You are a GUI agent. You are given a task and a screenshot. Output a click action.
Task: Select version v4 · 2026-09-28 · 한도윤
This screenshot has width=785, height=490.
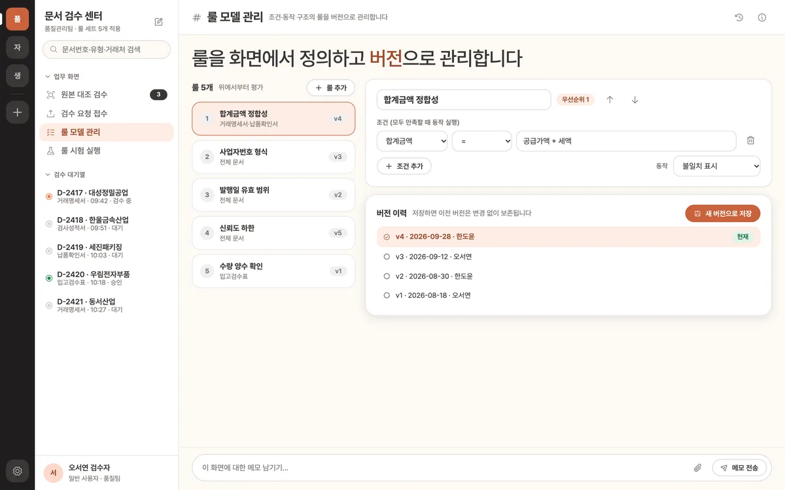coord(568,237)
